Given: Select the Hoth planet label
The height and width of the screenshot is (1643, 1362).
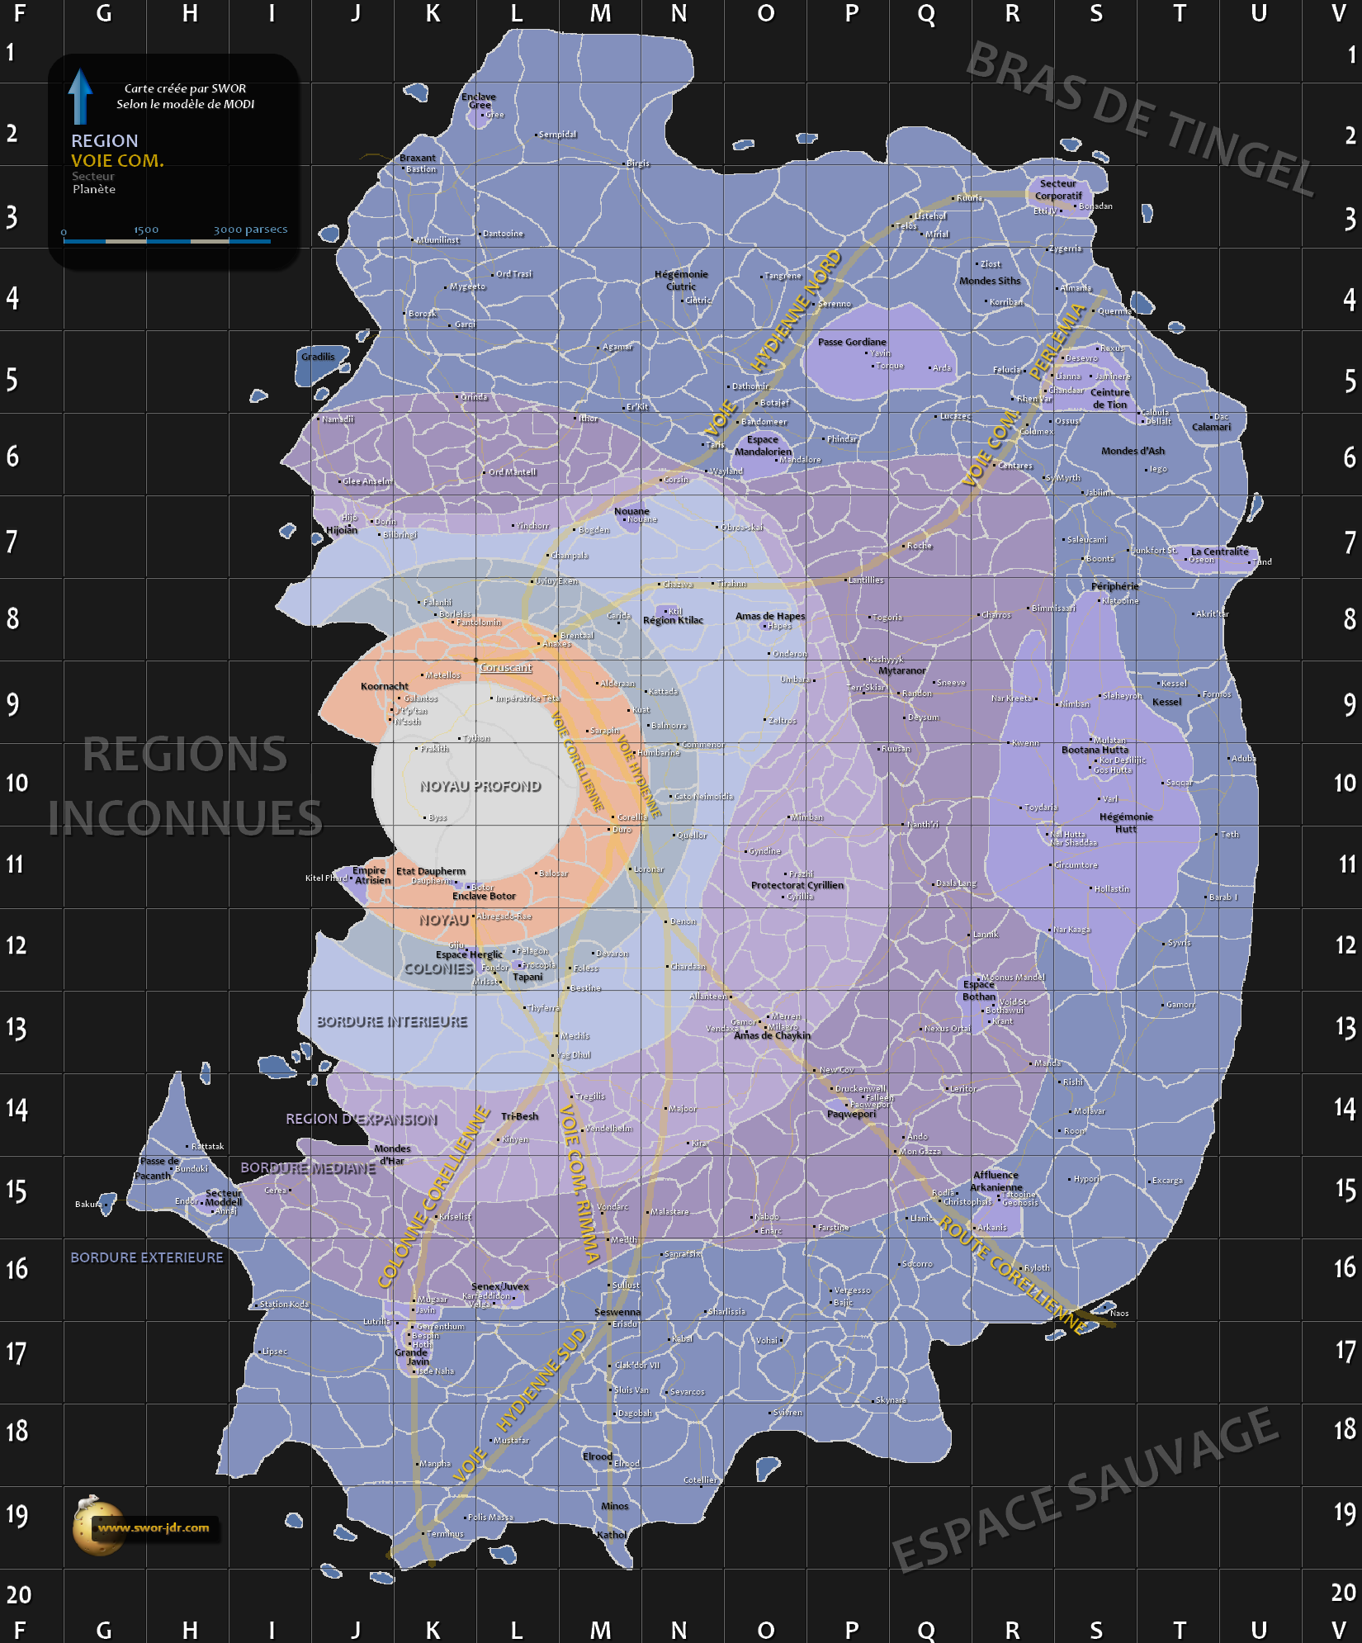Looking at the screenshot, I should click(422, 1344).
